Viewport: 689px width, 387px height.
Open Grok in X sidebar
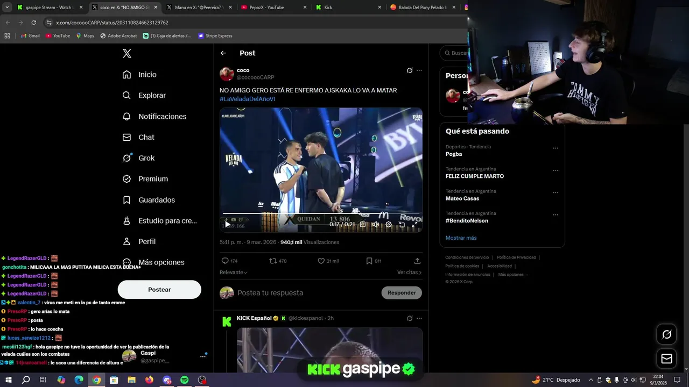pyautogui.click(x=138, y=158)
